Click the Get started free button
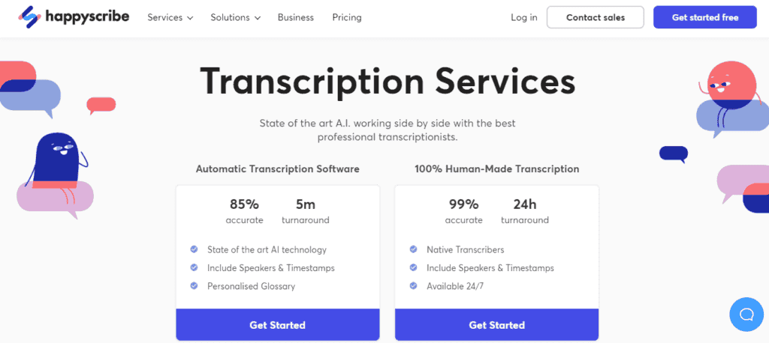 click(x=704, y=17)
